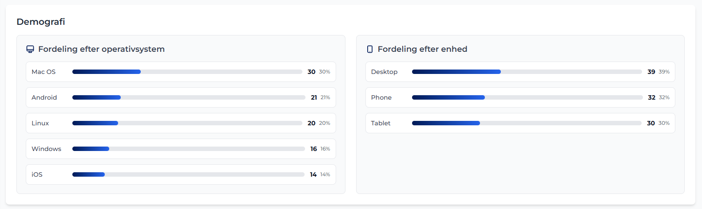Select the Linux row label

click(x=40, y=123)
